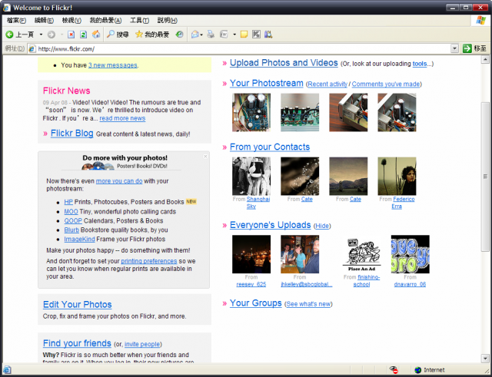
Task: Open the 編輯(E) menu
Action: tap(44, 21)
